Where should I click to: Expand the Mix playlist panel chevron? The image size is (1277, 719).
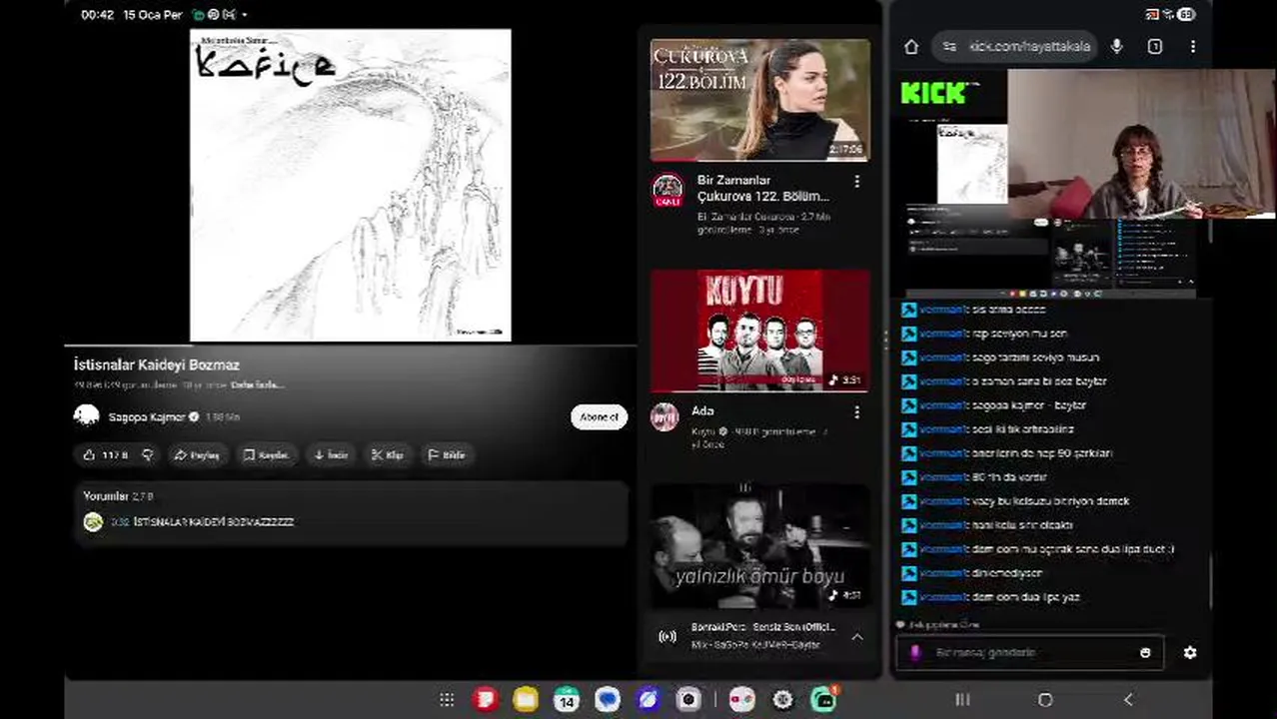tap(857, 637)
